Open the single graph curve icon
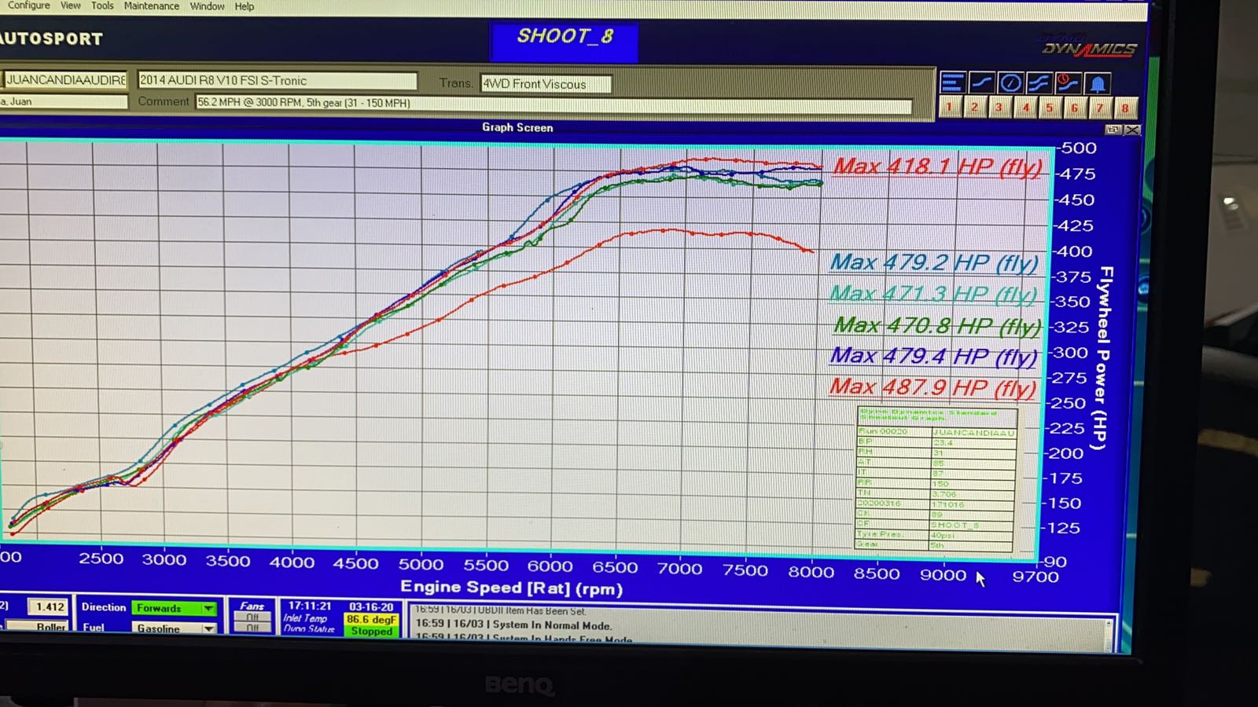Screen dimensions: 1258x707 point(982,82)
